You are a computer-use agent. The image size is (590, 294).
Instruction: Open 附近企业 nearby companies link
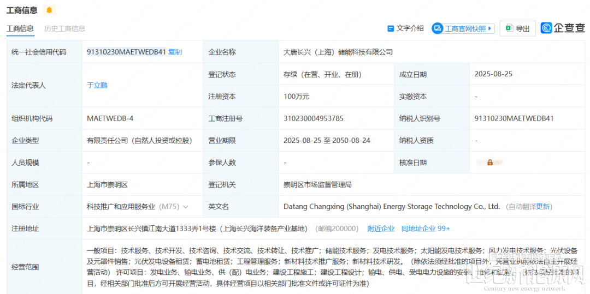[x=381, y=229]
